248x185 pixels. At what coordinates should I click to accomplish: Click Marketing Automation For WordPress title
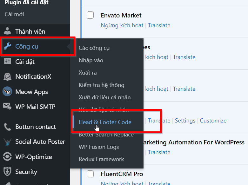[194, 142]
